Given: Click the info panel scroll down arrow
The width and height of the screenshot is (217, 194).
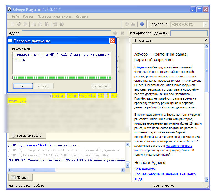Looking at the screenshot, I should pos(206,179).
